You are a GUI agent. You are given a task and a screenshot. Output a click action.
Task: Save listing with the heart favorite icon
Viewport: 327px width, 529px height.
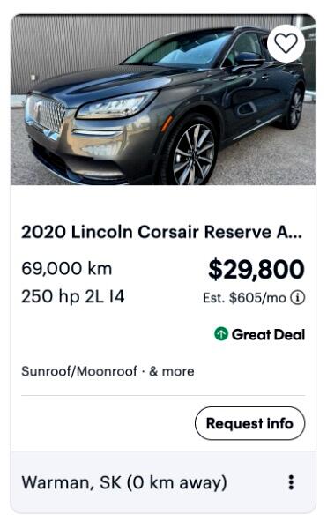pos(286,43)
